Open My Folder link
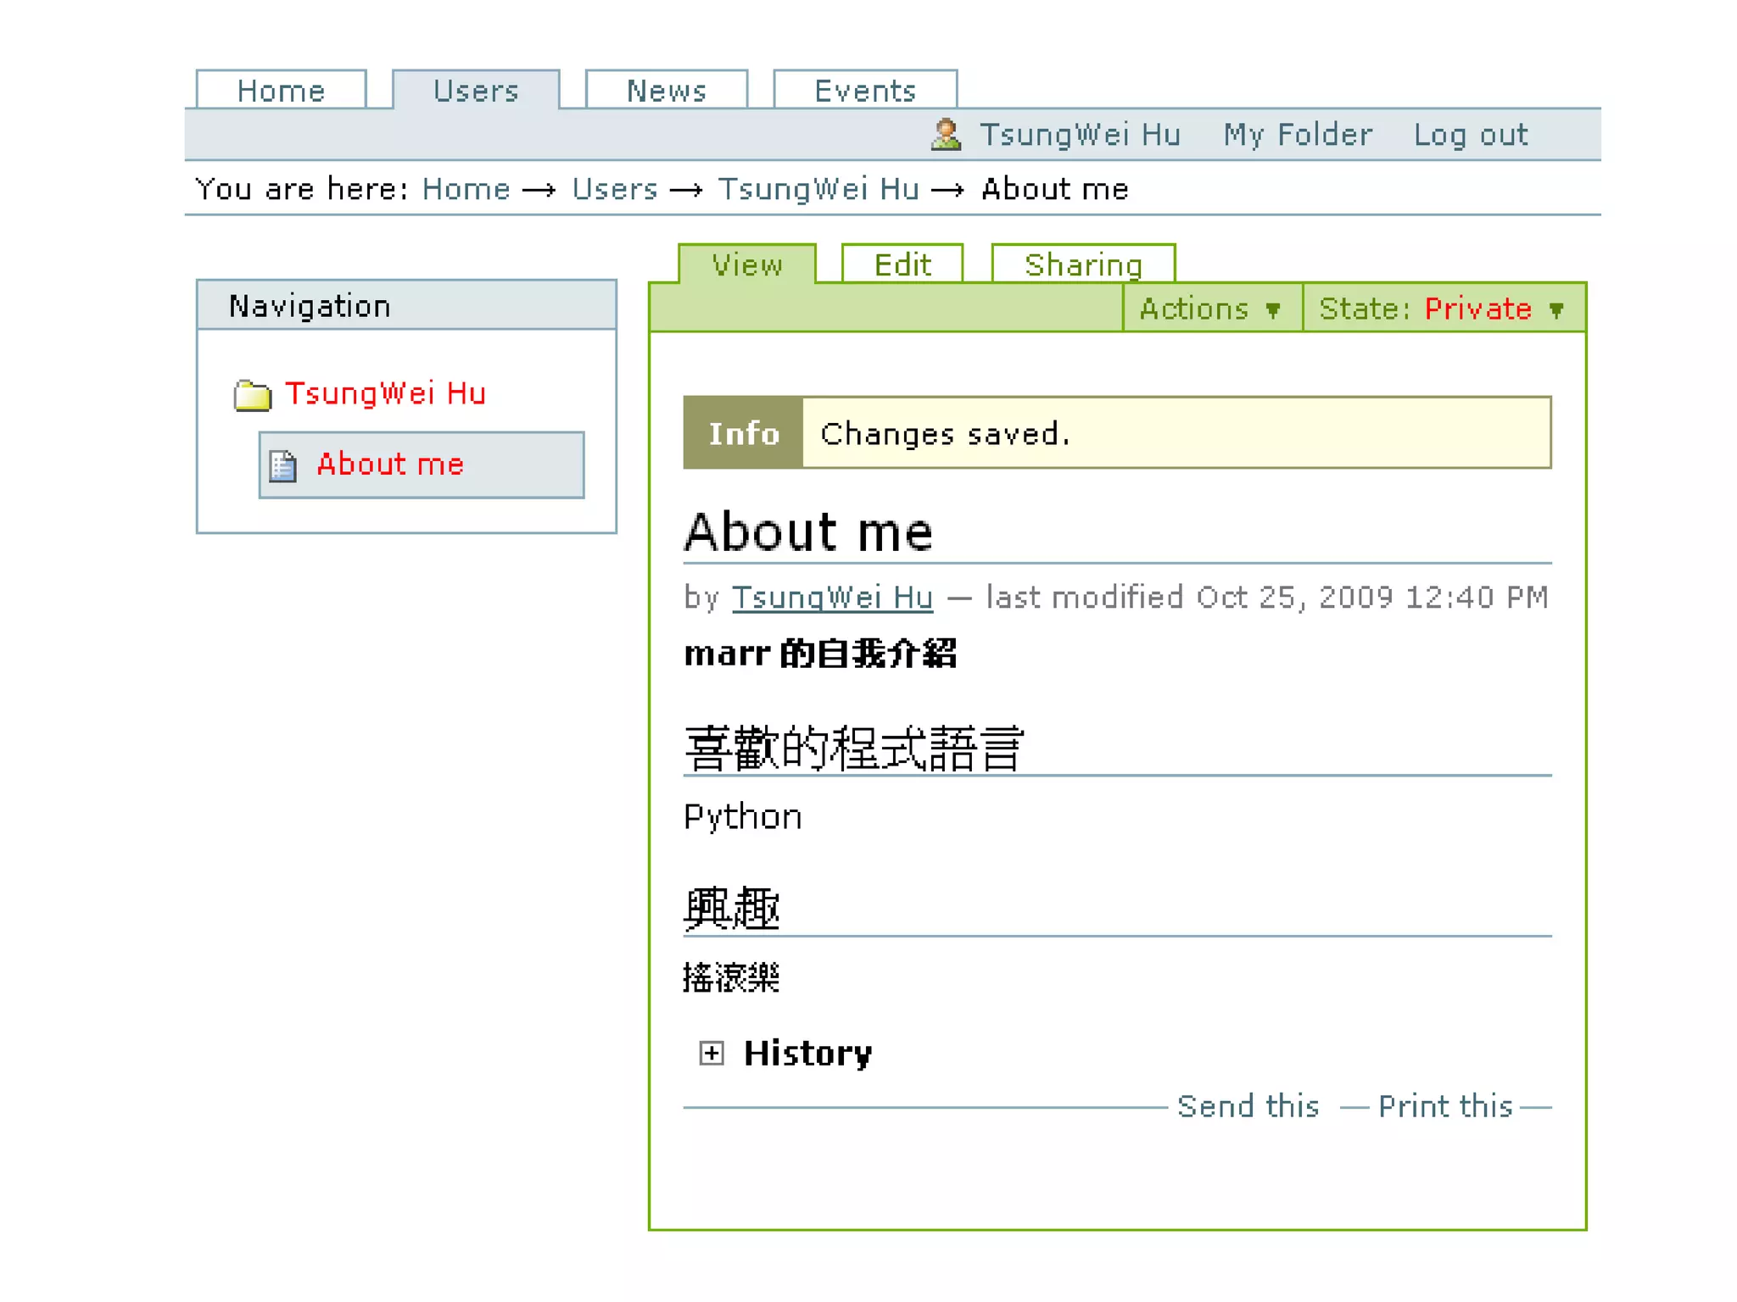Screen dimensions: 1737x1302 [x=1297, y=135]
